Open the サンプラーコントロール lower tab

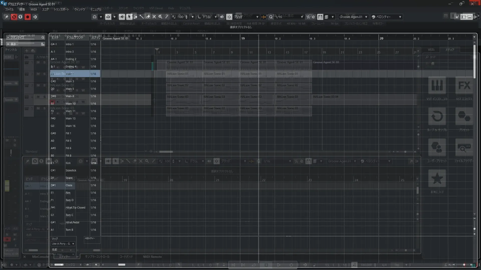pos(97,257)
